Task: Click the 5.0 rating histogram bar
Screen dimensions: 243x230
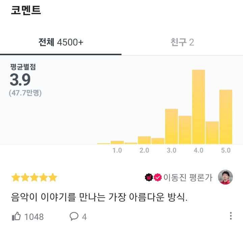Action: coord(226,117)
